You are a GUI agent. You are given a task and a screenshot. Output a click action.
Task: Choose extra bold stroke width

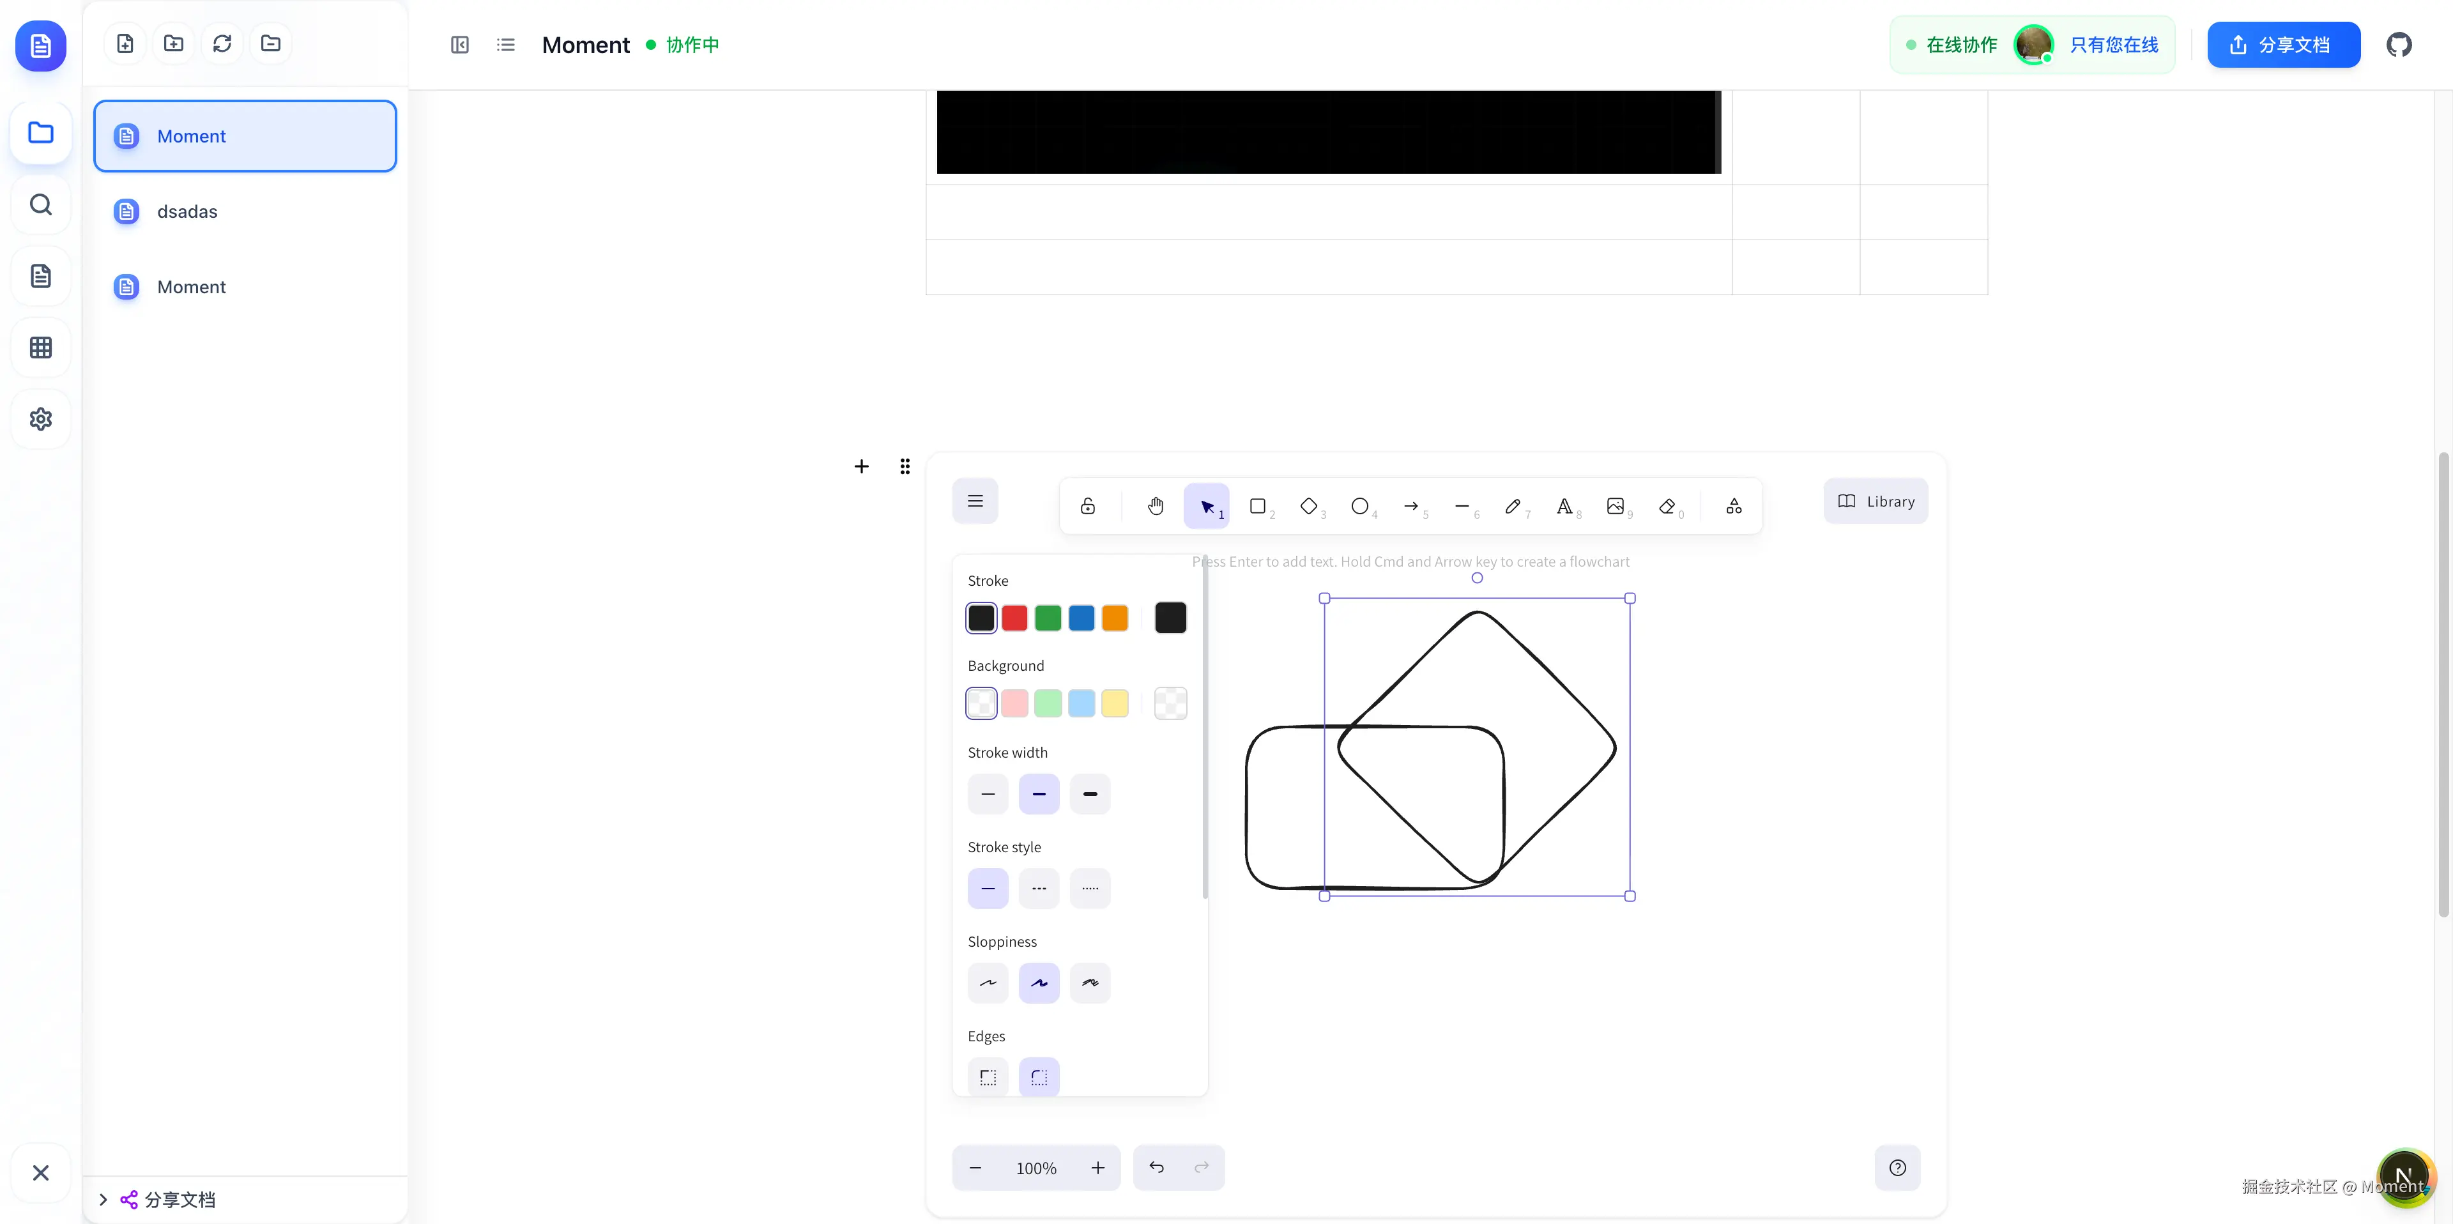tap(1089, 793)
